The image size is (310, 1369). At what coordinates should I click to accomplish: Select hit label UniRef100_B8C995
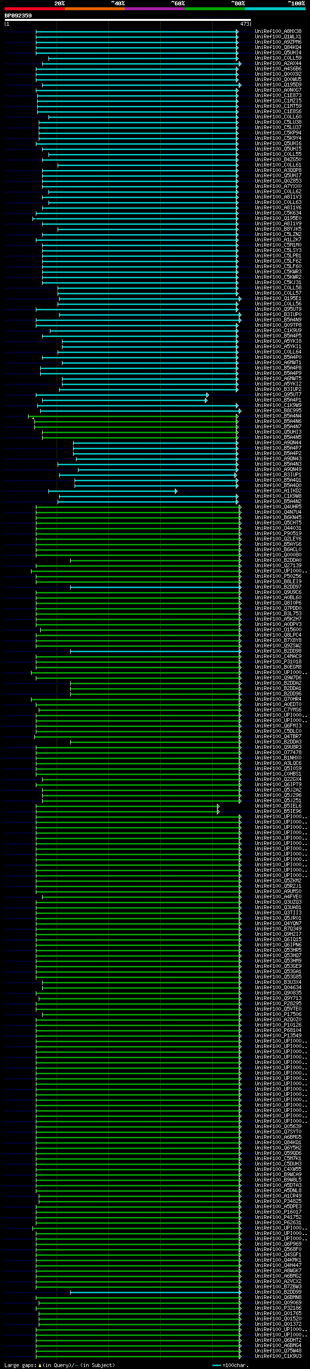278,411
